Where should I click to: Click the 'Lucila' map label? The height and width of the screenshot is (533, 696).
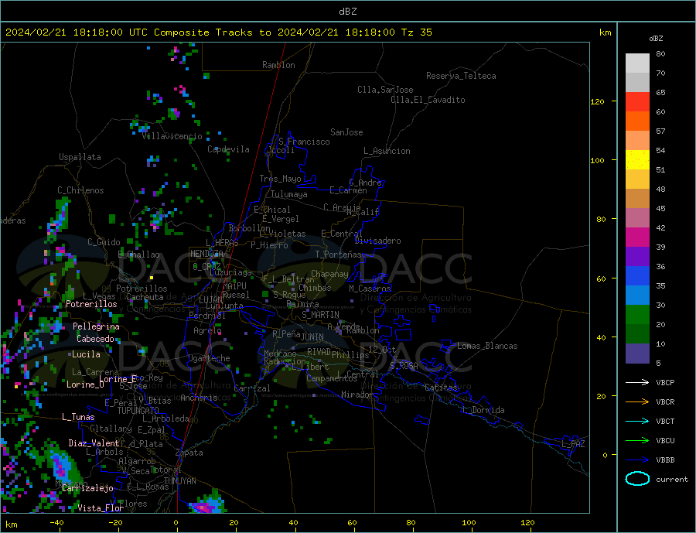pyautogui.click(x=86, y=354)
